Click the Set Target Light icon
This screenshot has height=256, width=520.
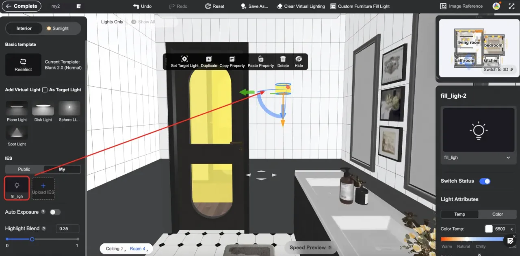pyautogui.click(x=184, y=59)
